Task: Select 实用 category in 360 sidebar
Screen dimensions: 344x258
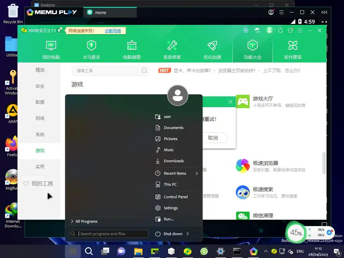Action: (40, 167)
